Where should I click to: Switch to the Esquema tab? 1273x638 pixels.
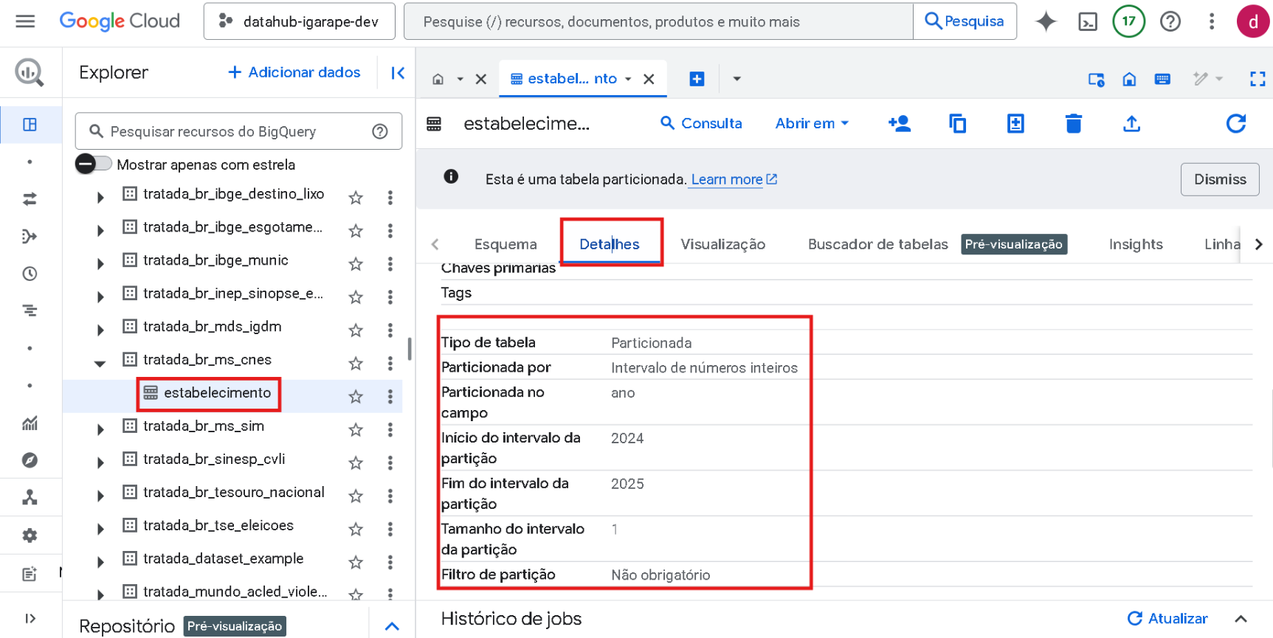point(505,244)
